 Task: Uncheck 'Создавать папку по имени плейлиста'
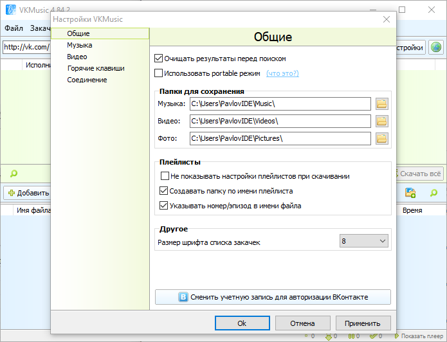pyautogui.click(x=163, y=191)
